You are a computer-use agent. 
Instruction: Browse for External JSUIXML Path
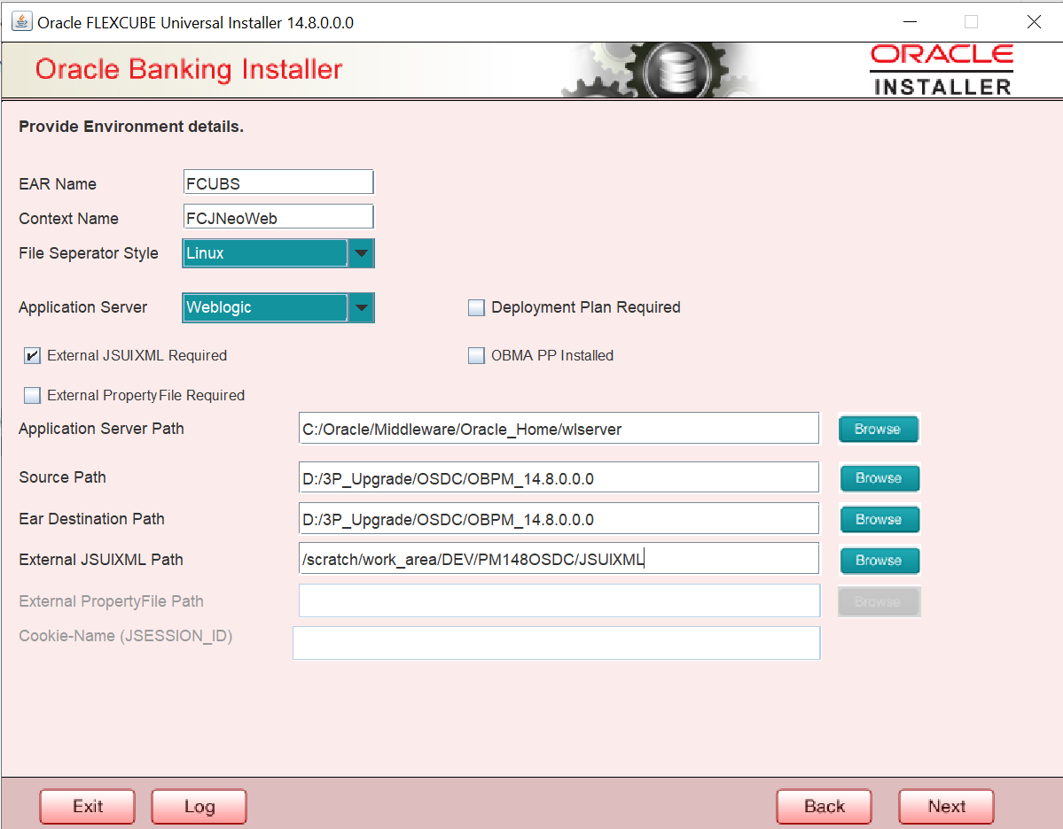pyautogui.click(x=880, y=560)
